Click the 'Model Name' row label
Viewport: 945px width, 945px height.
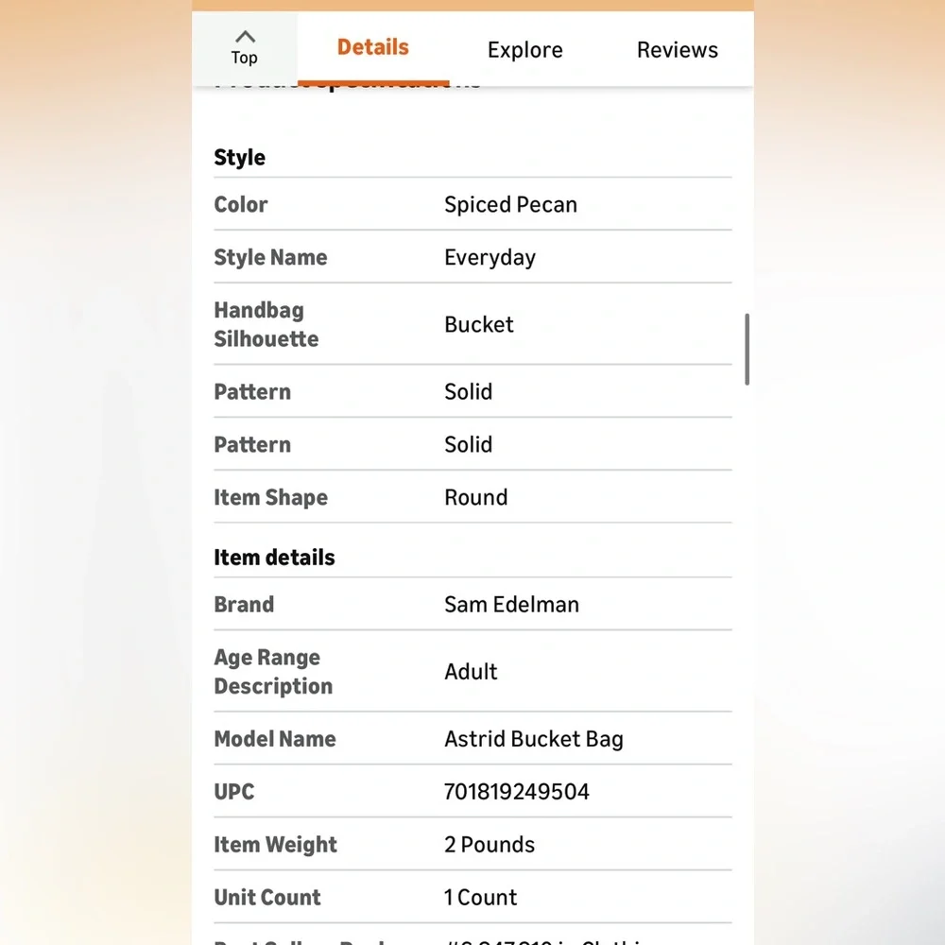275,740
